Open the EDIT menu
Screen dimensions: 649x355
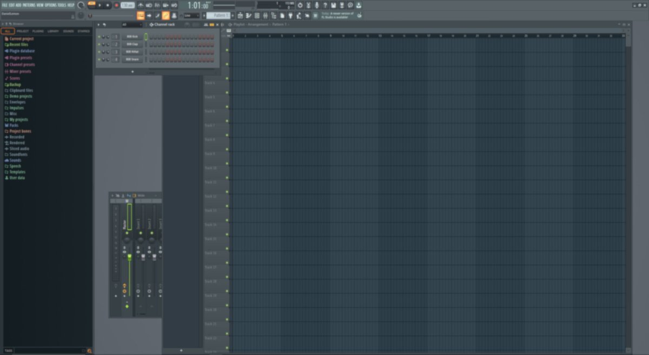pos(11,5)
